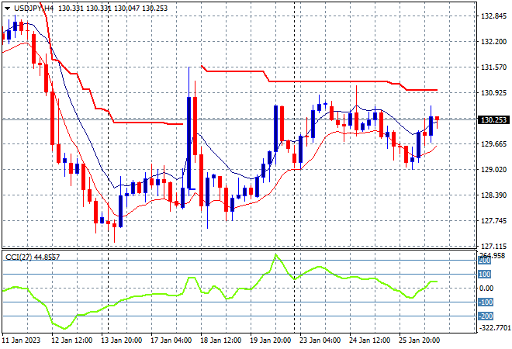This screenshot has height=349, width=512.
Task: Click the 129.020 price axis label
Action: pos(494,169)
